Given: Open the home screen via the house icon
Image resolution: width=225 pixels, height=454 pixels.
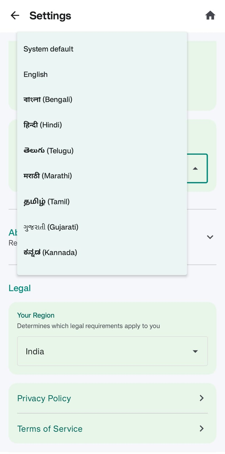Looking at the screenshot, I should pyautogui.click(x=210, y=15).
